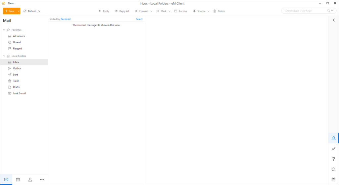The width and height of the screenshot is (339, 185).
Task: Collapse the Favorites section
Action: coord(4,30)
